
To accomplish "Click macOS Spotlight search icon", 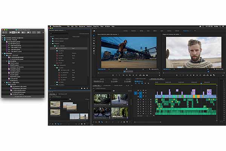I will pyautogui.click(x=220, y=26).
